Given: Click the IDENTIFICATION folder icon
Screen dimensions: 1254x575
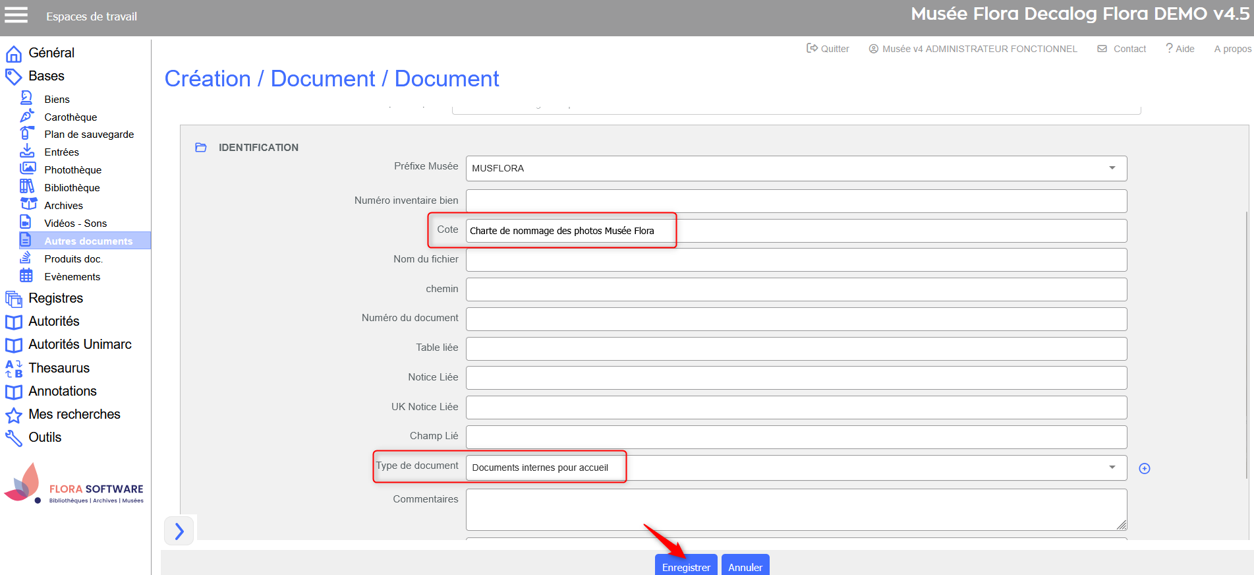Looking at the screenshot, I should (x=201, y=148).
